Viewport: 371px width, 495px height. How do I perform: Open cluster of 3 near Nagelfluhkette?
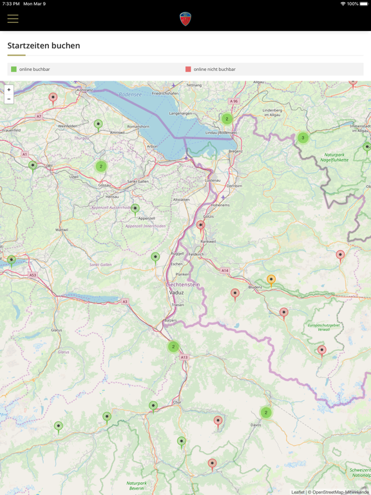[x=303, y=137]
